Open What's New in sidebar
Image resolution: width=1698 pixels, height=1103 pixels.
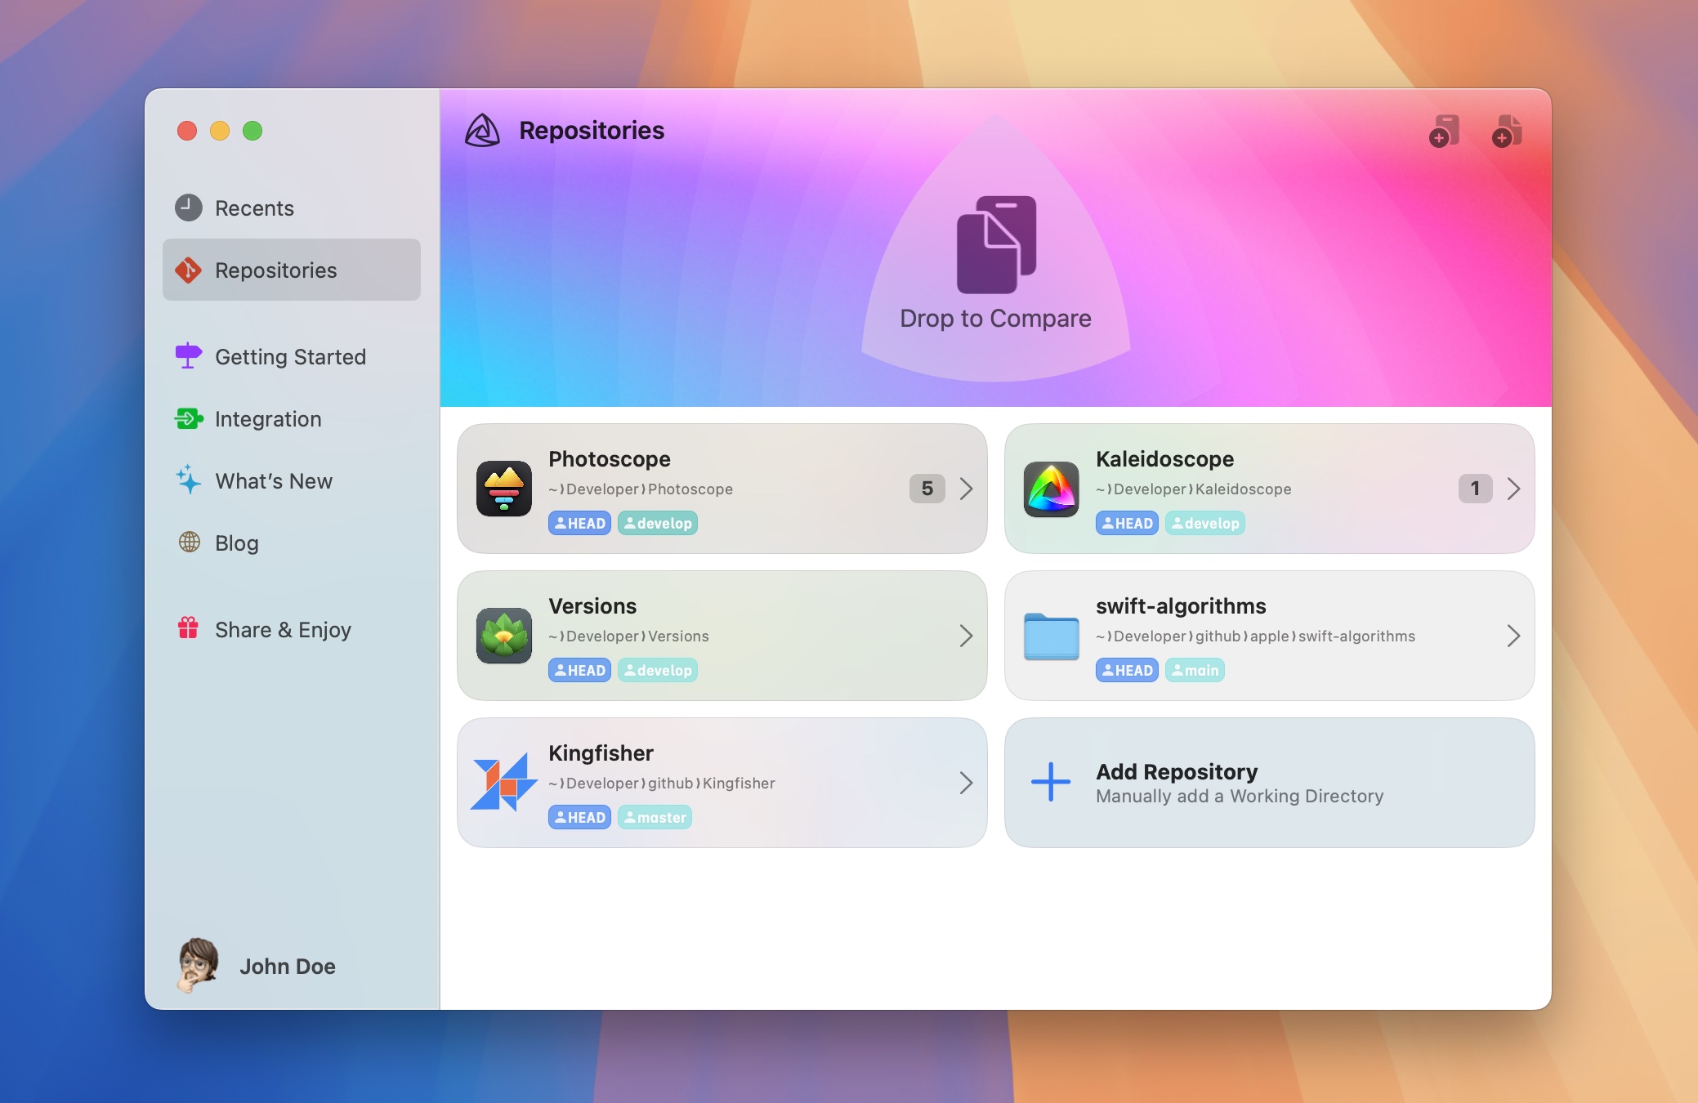291,480
